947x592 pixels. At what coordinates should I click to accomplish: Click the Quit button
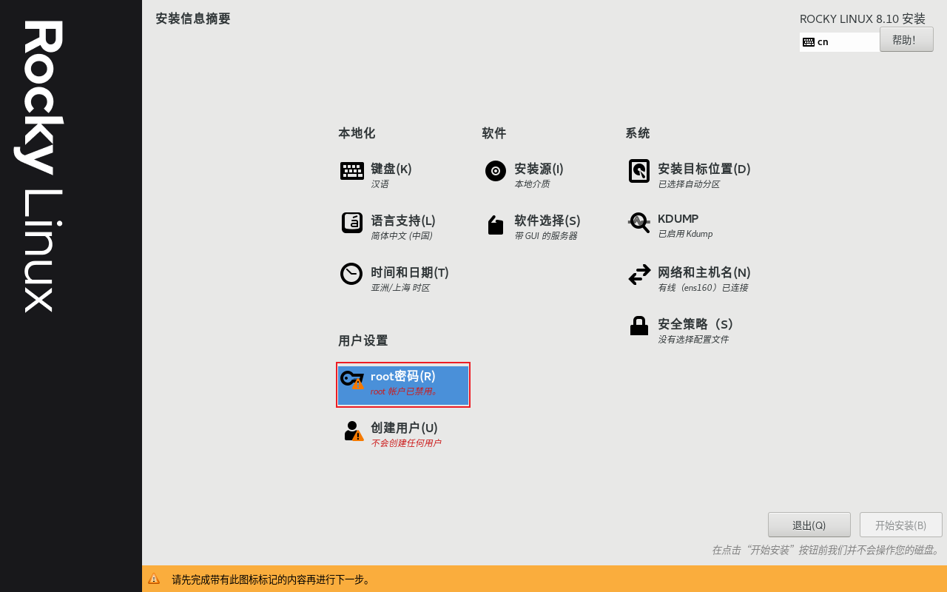[x=809, y=525]
